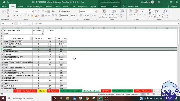The image size is (180, 101).
Task: Open Buscar y seleccionar menu
Action: pyautogui.click(x=165, y=13)
